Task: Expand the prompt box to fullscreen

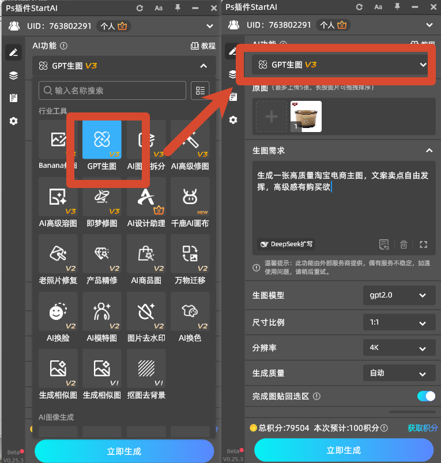Action: click(423, 244)
